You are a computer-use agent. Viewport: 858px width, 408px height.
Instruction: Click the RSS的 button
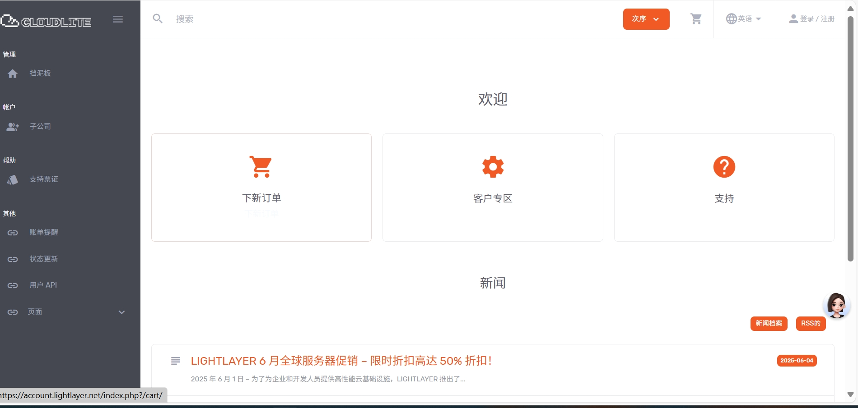click(x=811, y=323)
